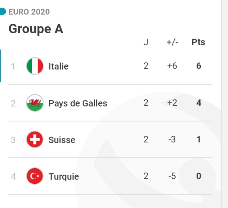
Task: Click the Turkey flag icon
Action: tap(35, 176)
